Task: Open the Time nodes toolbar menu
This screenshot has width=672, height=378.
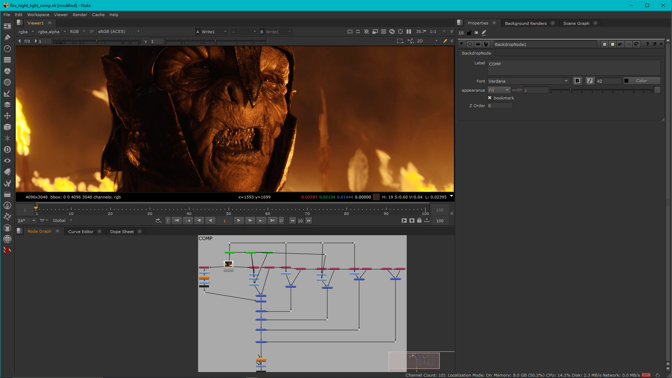Action: click(x=7, y=49)
